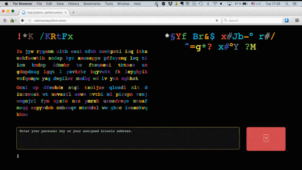The image size is (302, 170).
Task: Clear the address bar with X
Action: click(217, 20)
